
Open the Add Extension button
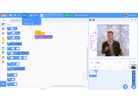3,84
